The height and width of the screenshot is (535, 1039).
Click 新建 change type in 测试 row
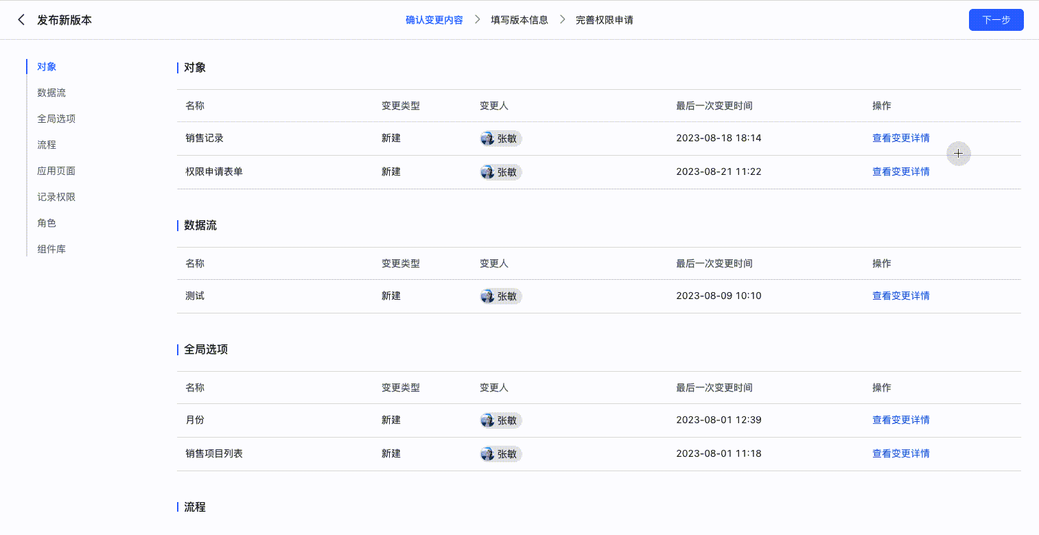(x=391, y=296)
